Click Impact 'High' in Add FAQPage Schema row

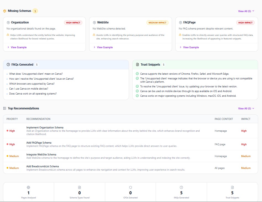tap(244, 144)
